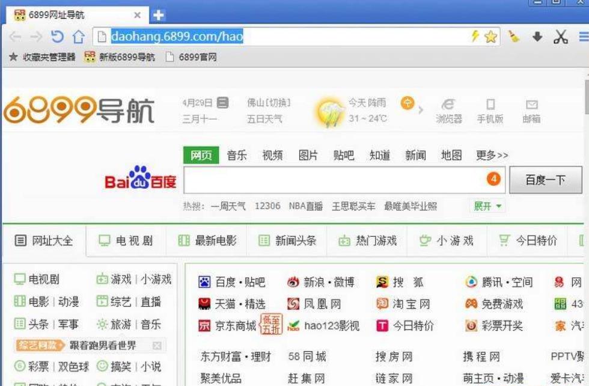Open 浏览器 browser icon
Viewport: 589px width, 386px height.
point(449,111)
